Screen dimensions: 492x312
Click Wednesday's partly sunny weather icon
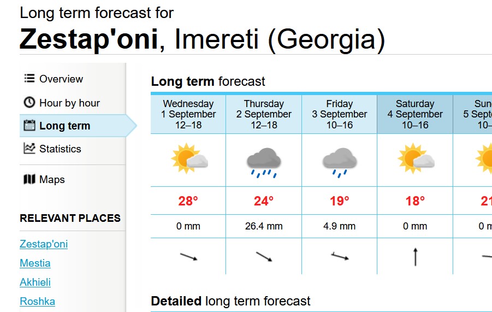point(189,159)
